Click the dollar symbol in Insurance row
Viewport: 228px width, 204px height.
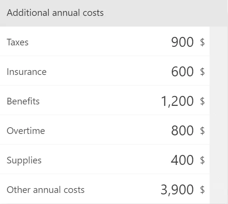pyautogui.click(x=202, y=72)
